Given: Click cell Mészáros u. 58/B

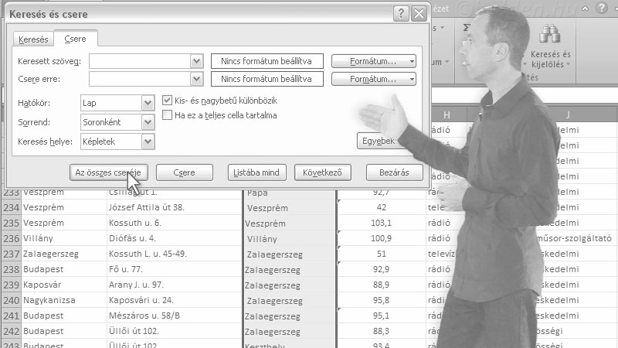Looking at the screenshot, I should [175, 316].
